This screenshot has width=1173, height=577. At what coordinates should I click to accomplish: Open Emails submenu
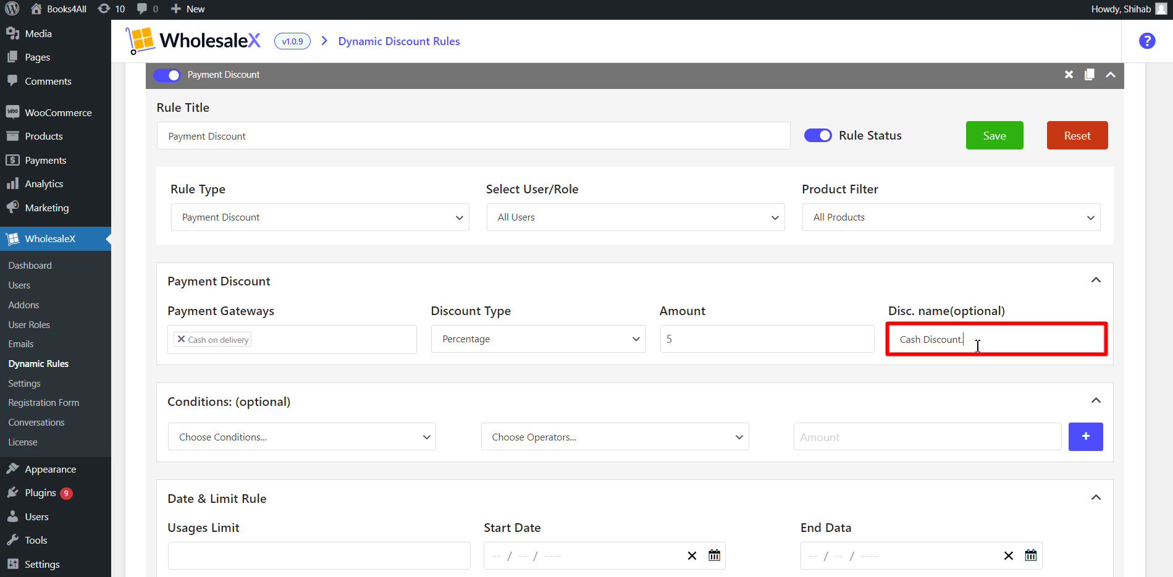(x=21, y=343)
